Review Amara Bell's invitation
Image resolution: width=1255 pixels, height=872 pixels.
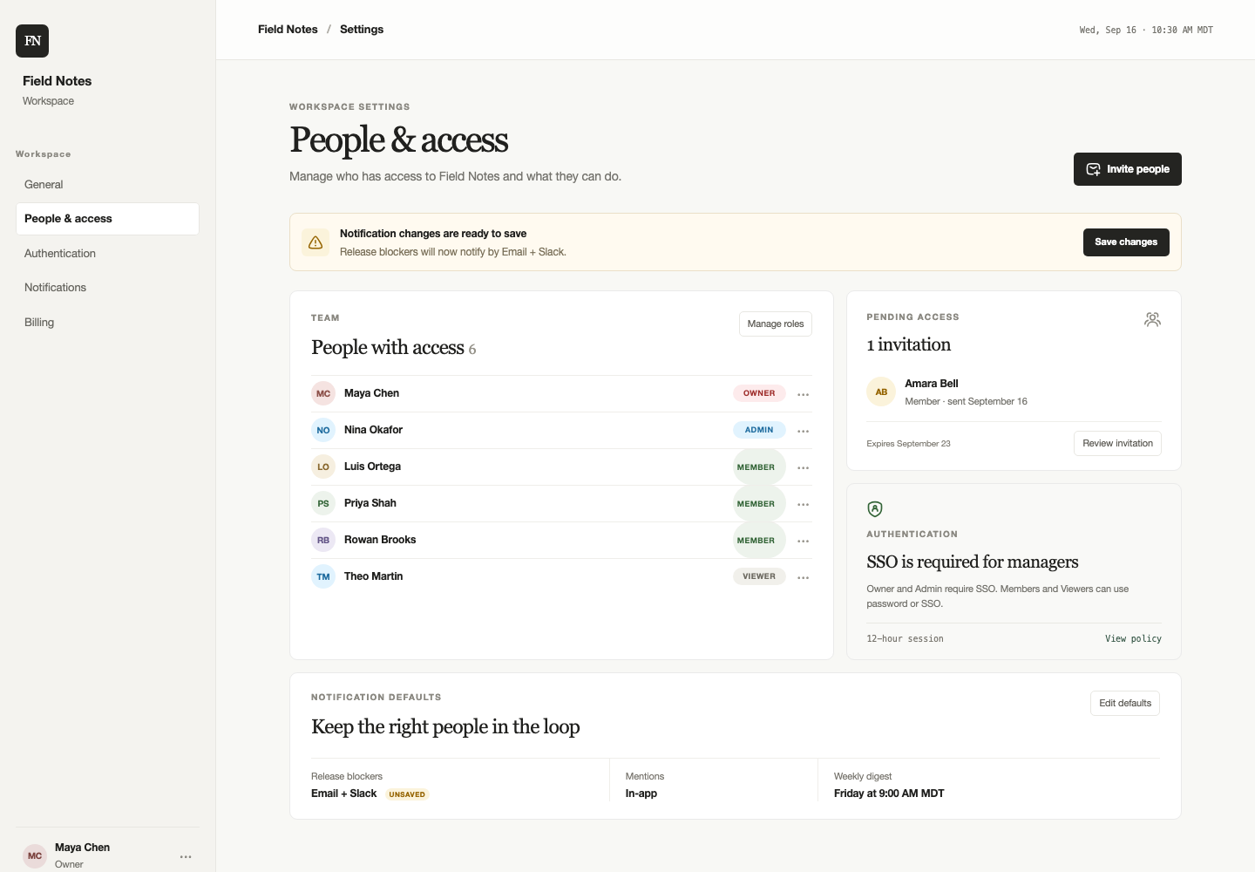tap(1117, 443)
